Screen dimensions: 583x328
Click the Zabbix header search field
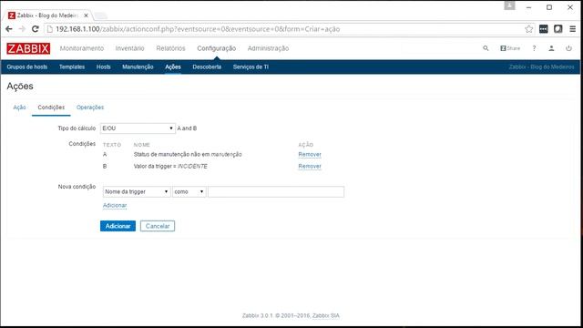[441, 48]
